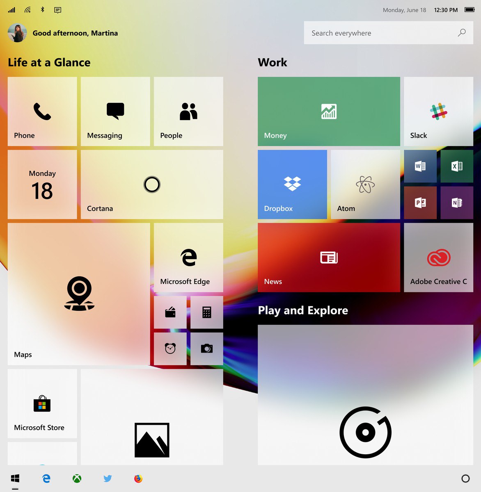
Task: Launch the Slack tile
Action: [x=438, y=112]
